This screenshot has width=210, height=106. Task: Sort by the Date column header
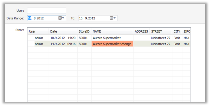63,31
